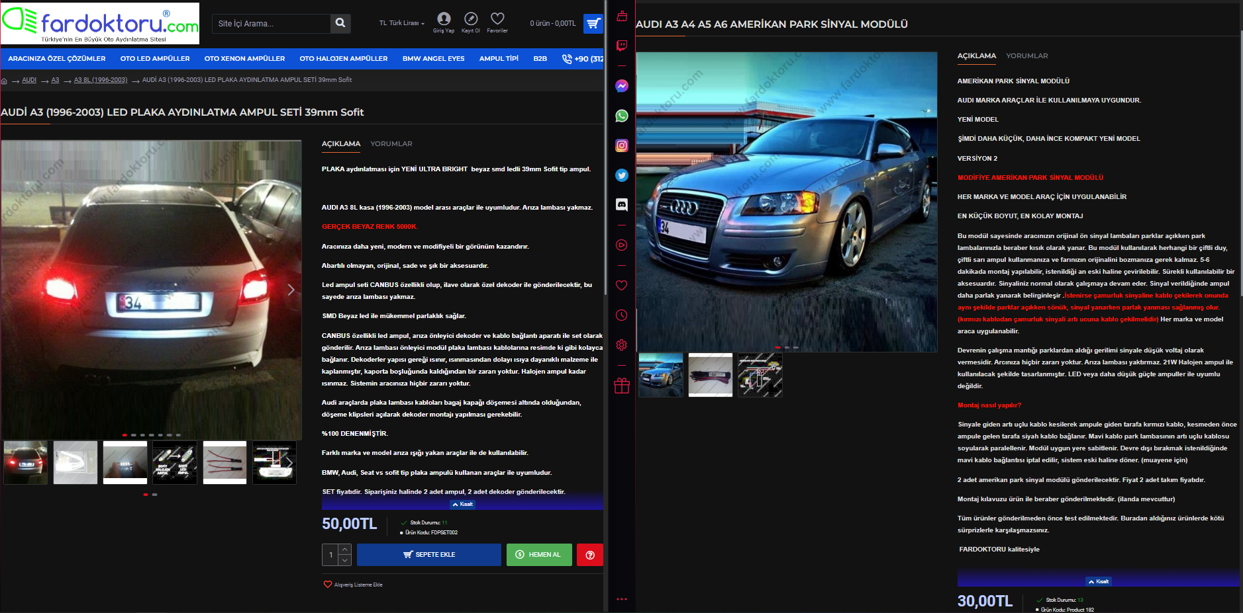Viewport: 1243px width, 613px height.
Task: Select YORUMLAR tab on left product page
Action: [391, 143]
